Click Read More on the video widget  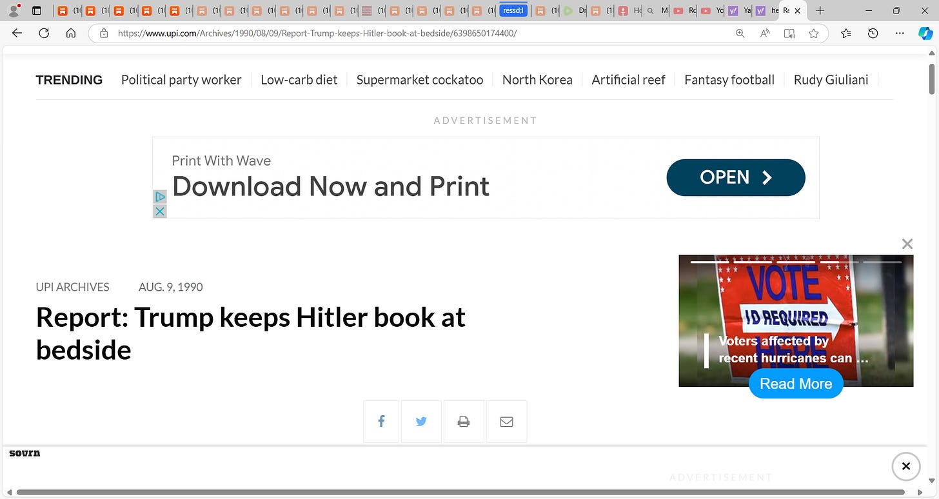(796, 384)
